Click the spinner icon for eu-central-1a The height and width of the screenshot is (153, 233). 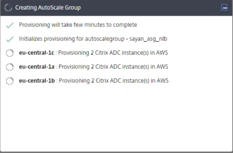(x=10, y=67)
